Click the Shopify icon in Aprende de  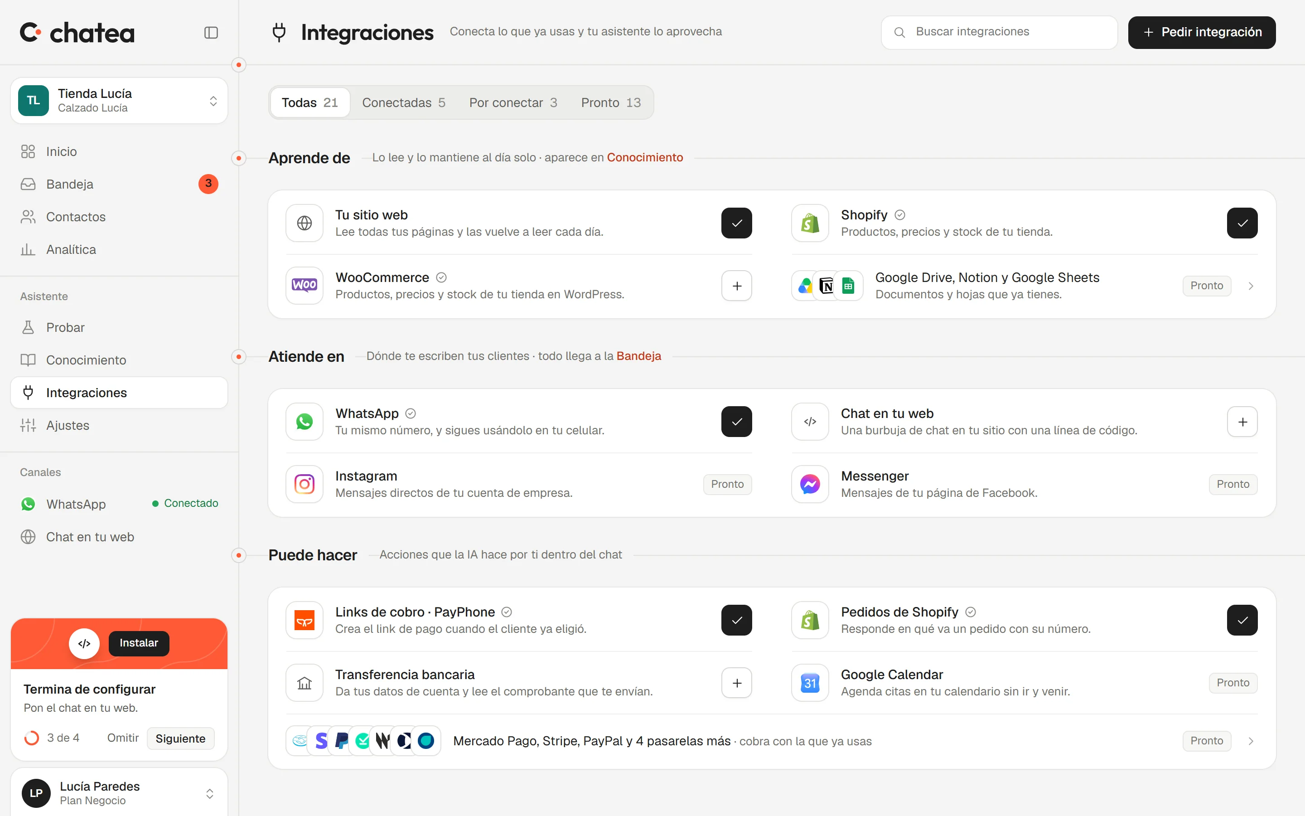[x=810, y=223]
